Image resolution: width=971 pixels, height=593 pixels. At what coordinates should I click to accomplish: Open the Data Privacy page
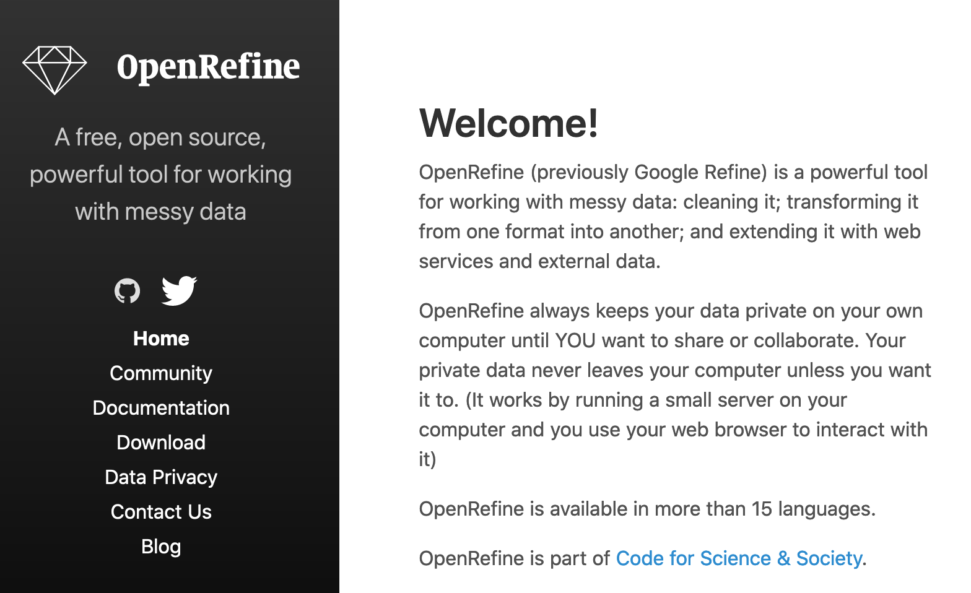[161, 477]
